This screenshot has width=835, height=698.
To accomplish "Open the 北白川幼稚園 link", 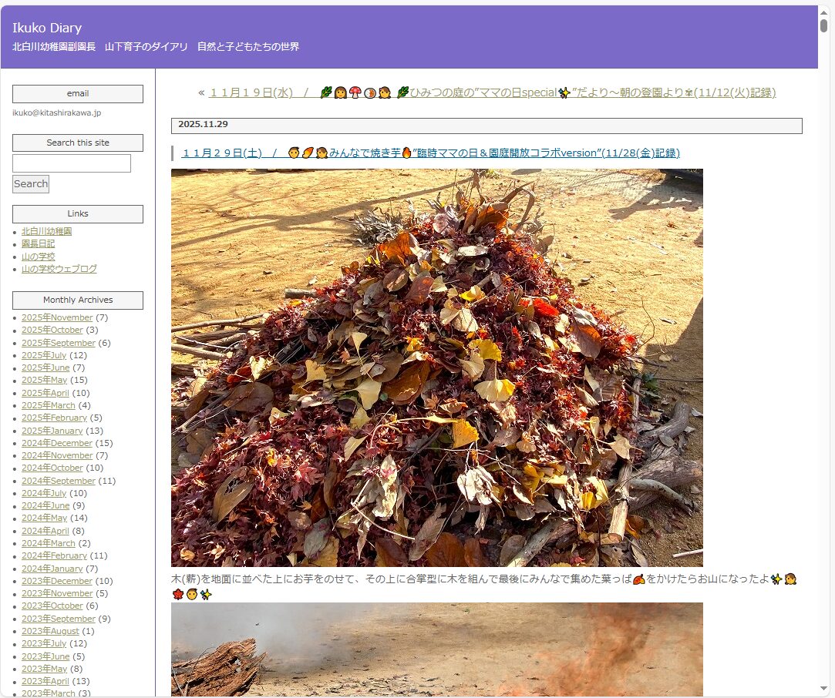I will coord(46,231).
